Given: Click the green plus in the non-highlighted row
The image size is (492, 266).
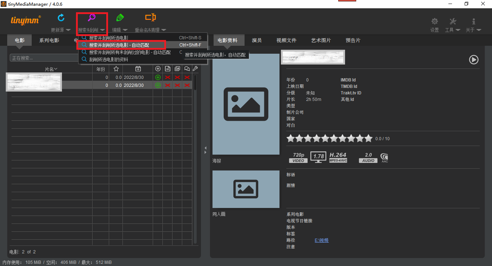Looking at the screenshot, I should [x=158, y=77].
